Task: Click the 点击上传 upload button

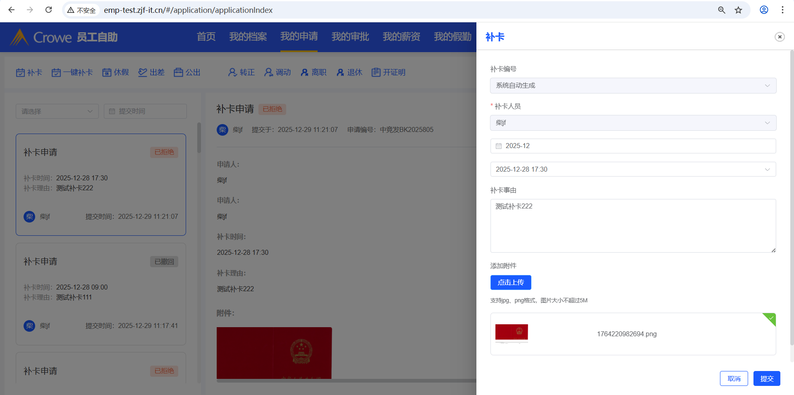Action: coord(510,282)
